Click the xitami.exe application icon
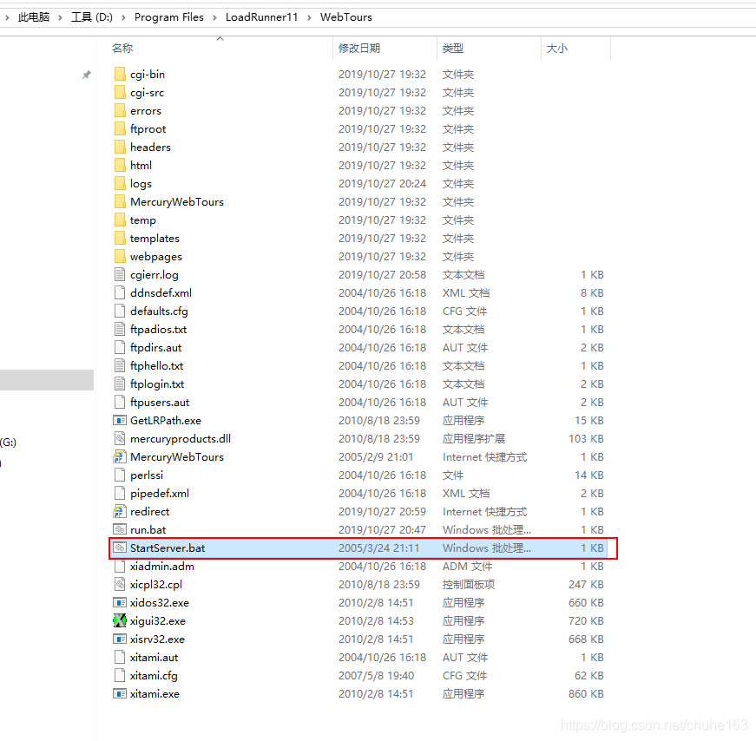 point(120,694)
